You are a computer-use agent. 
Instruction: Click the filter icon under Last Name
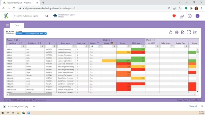(x=23, y=46)
